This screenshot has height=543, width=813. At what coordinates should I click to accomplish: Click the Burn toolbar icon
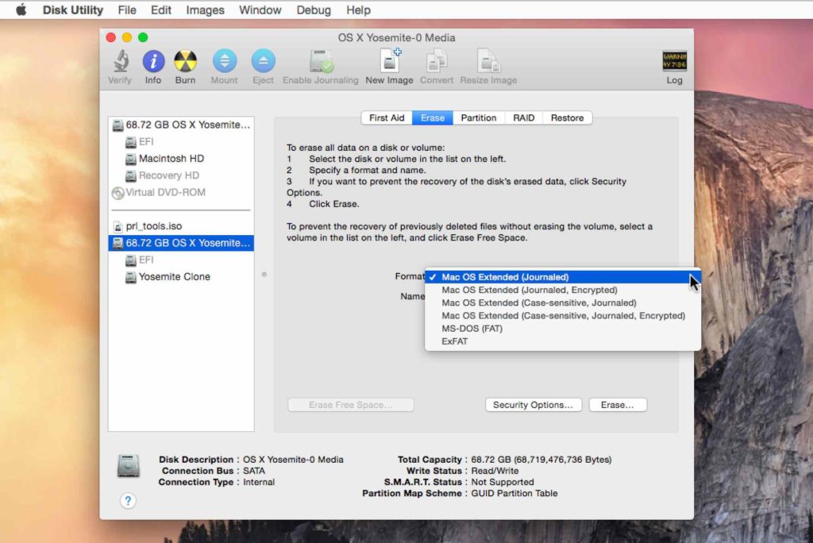[185, 62]
